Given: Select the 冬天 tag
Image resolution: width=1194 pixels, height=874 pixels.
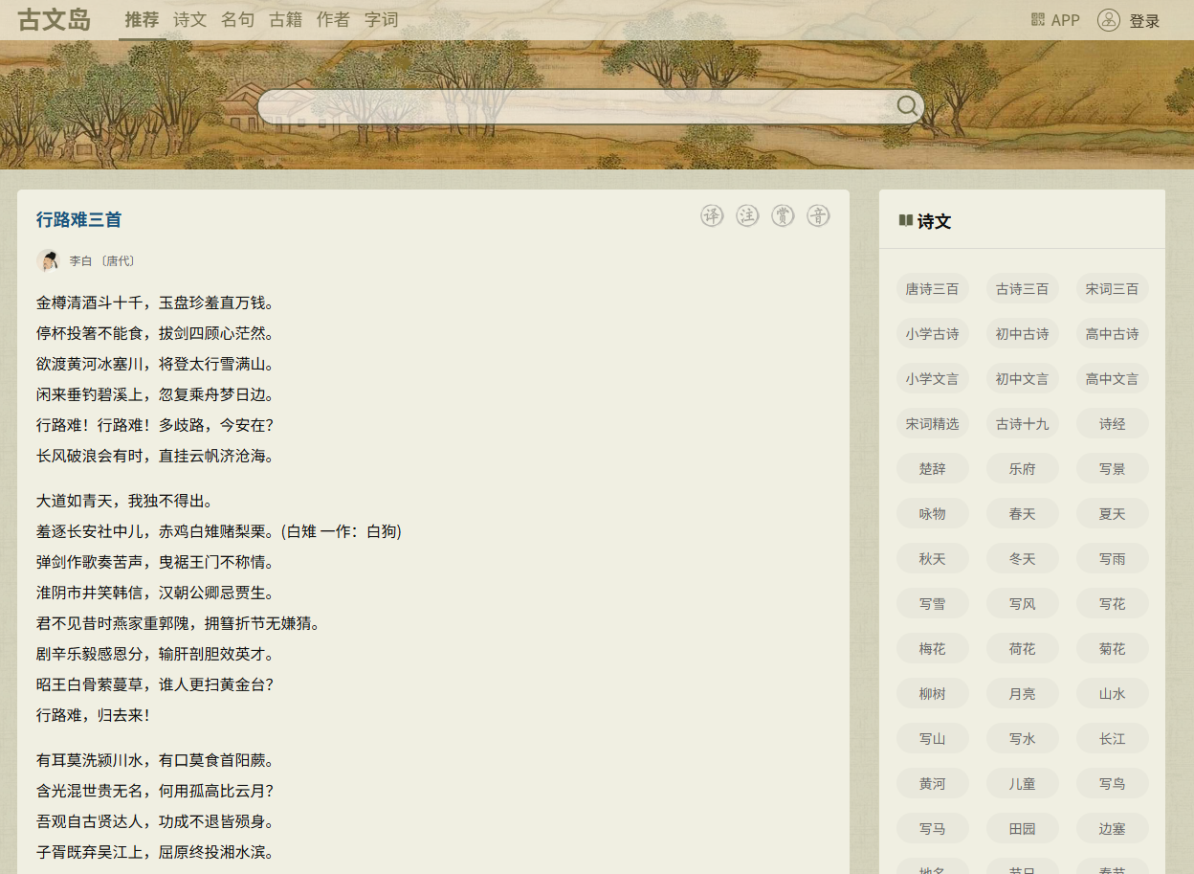Looking at the screenshot, I should pyautogui.click(x=1023, y=559).
